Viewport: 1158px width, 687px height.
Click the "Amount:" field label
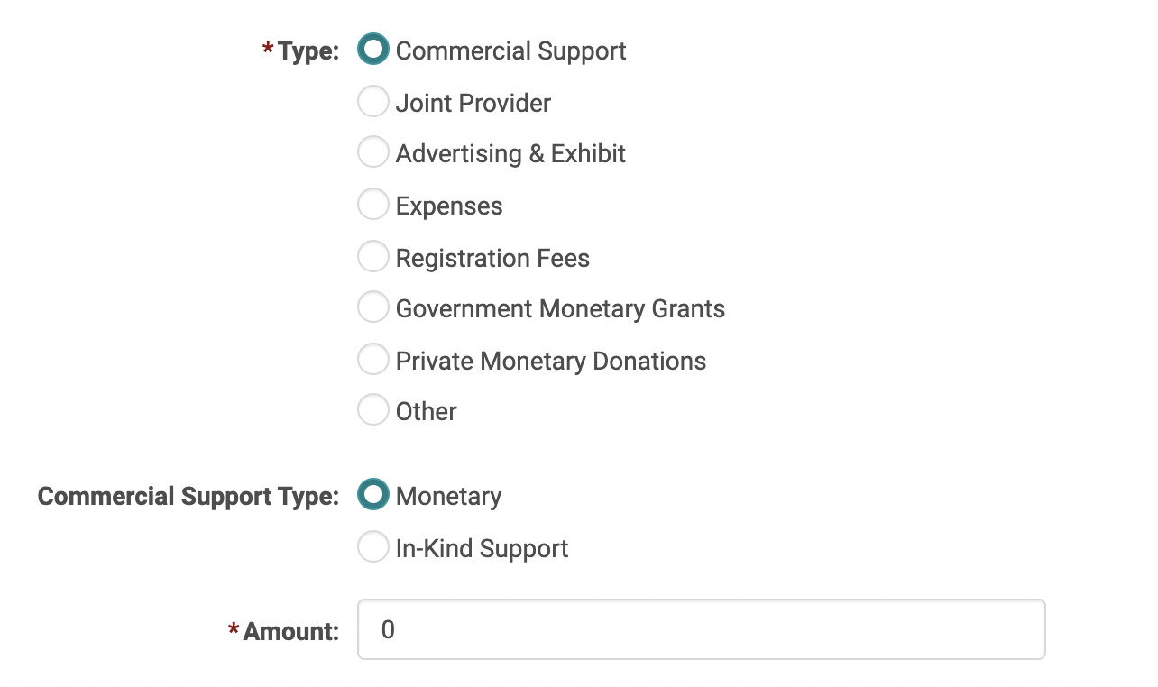[x=290, y=631]
